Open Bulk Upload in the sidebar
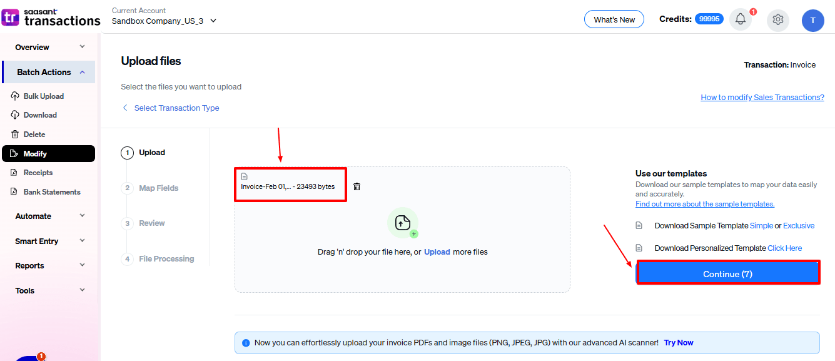 coord(43,96)
